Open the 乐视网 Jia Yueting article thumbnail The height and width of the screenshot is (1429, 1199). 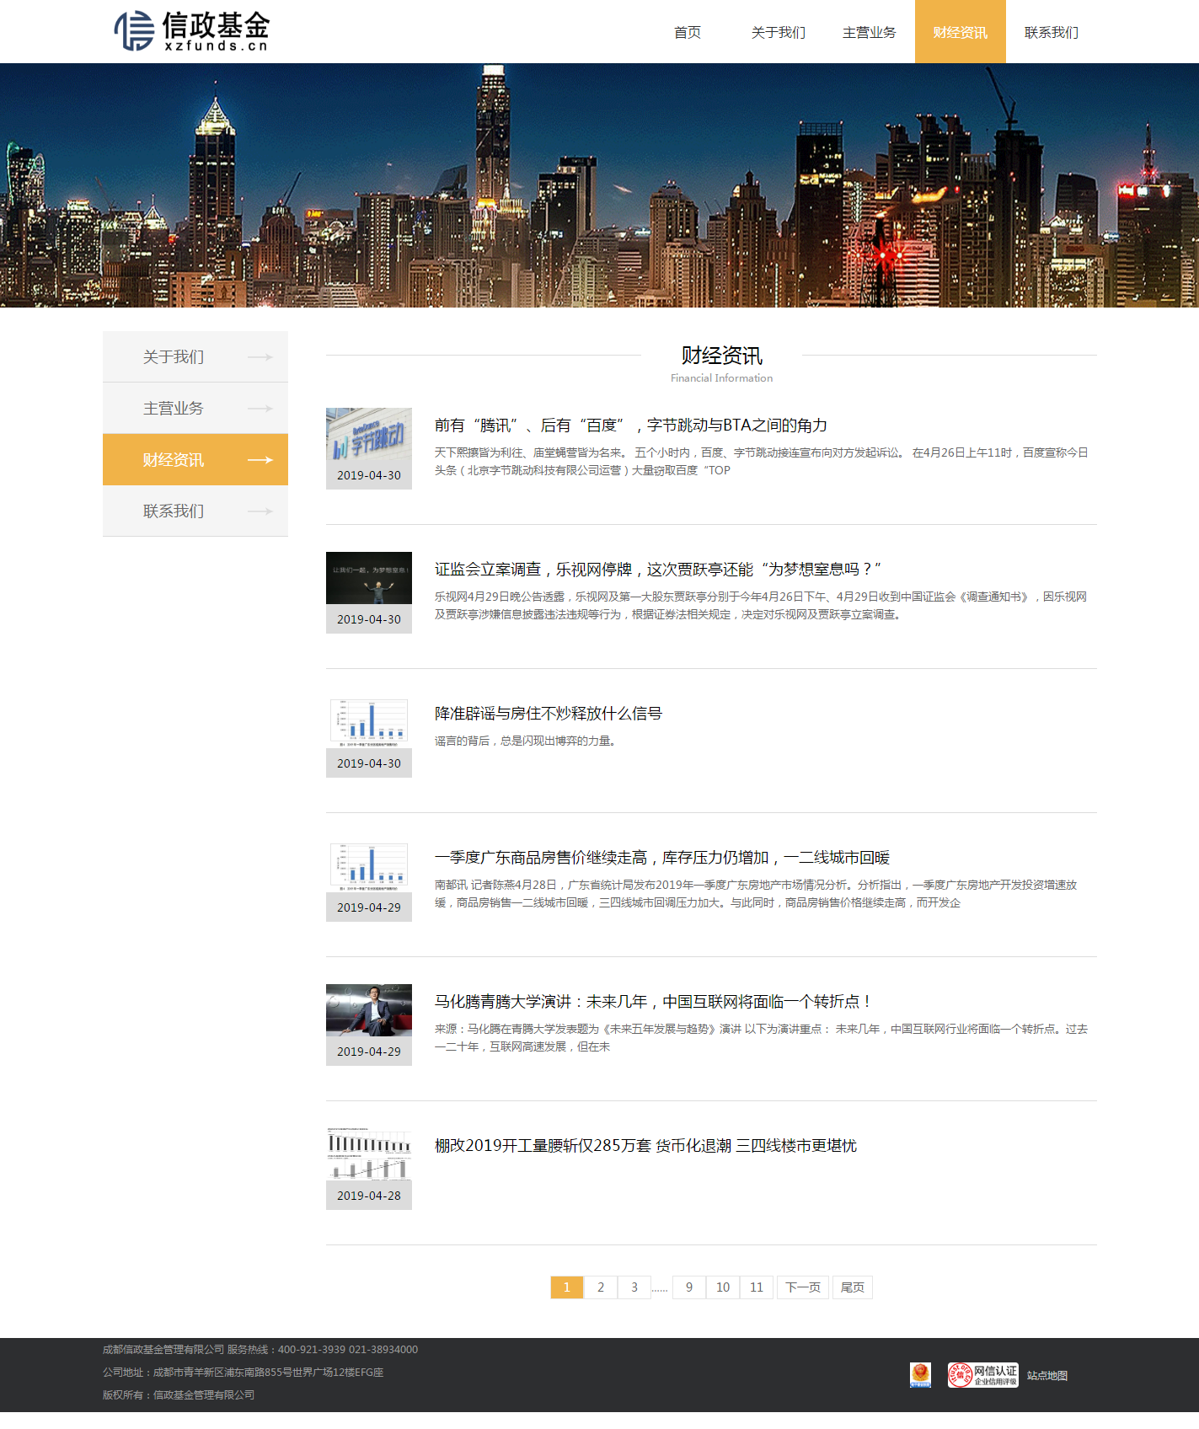(369, 578)
